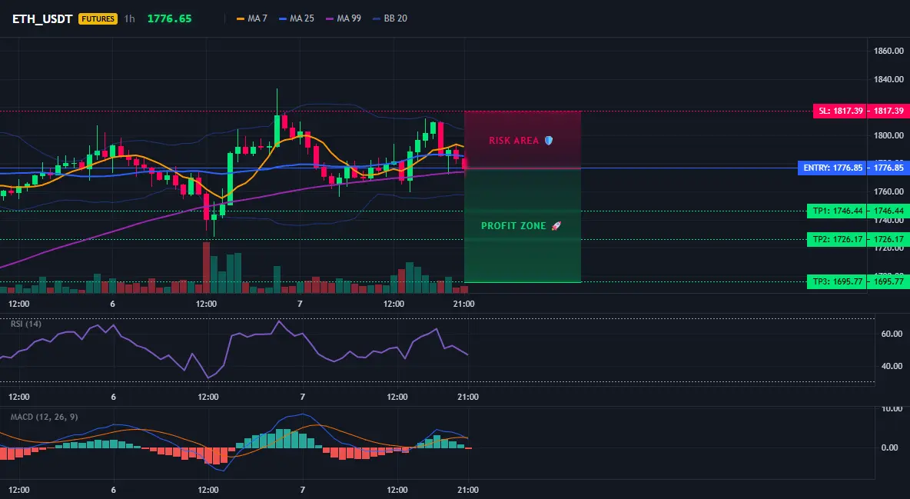910x499 pixels.
Task: Click the green TP2: 1726.17 label
Action: pyautogui.click(x=837, y=239)
